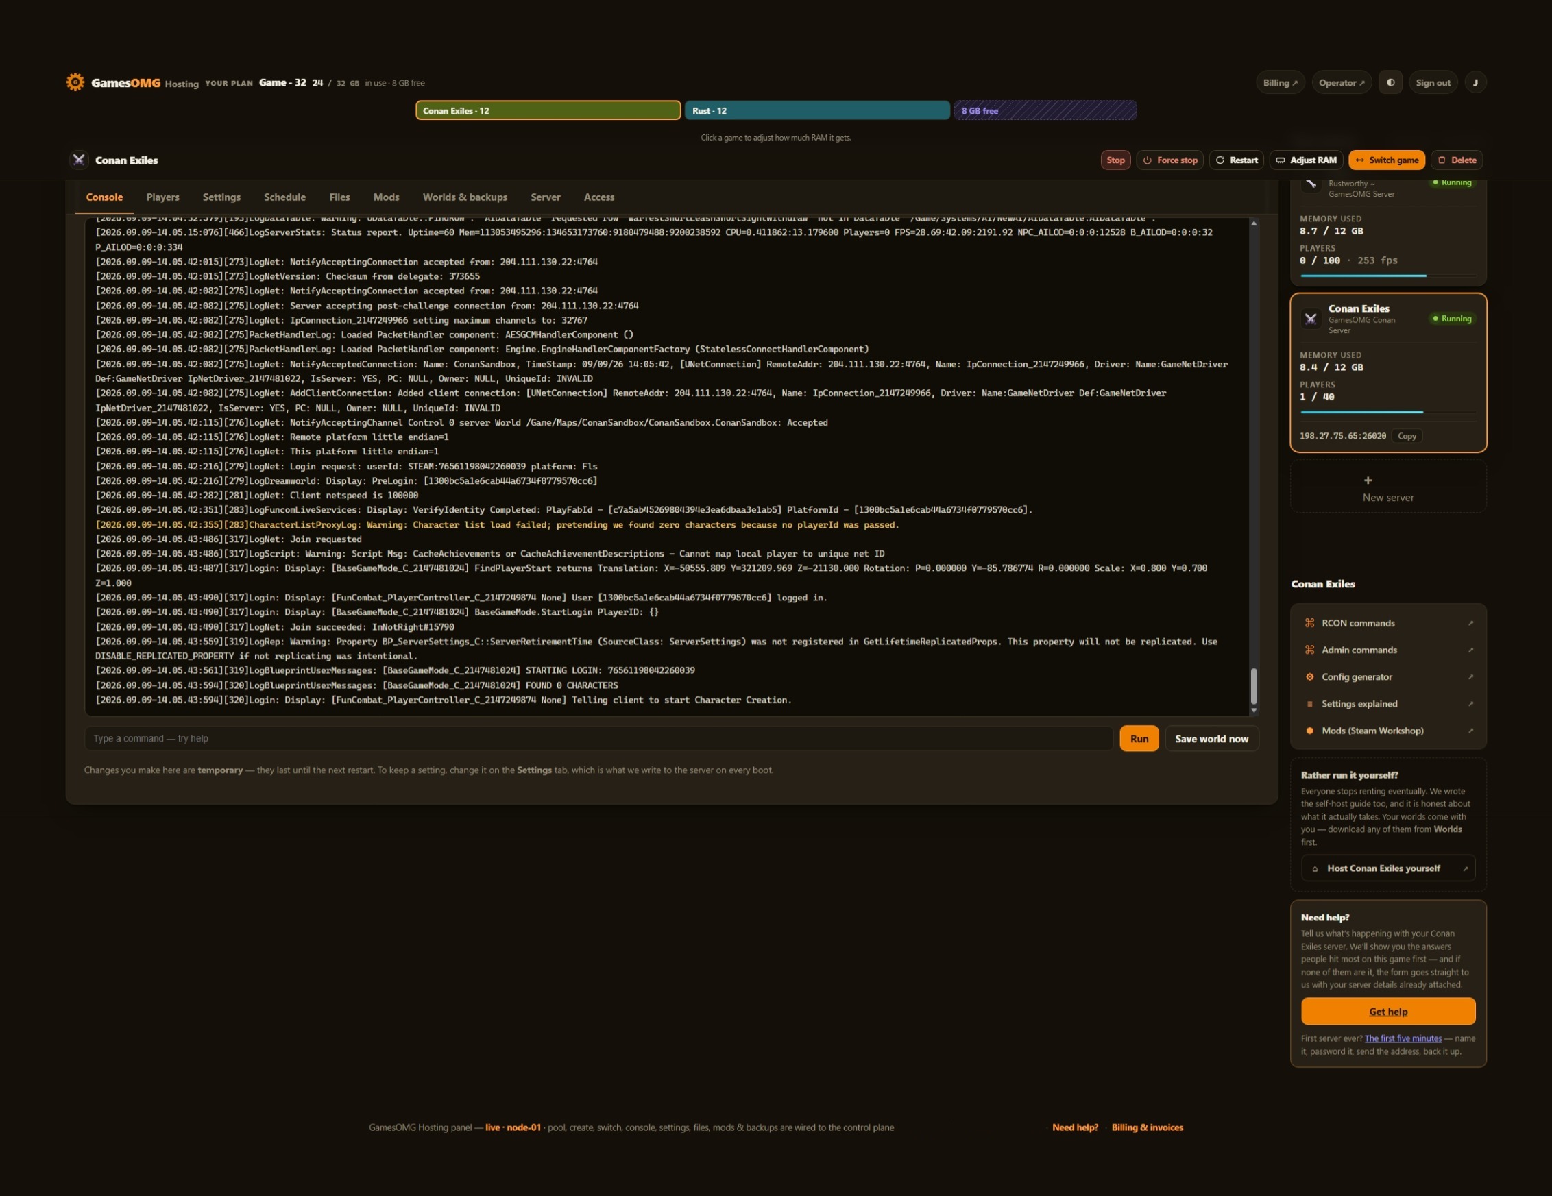This screenshot has width=1552, height=1196.
Task: Click Save world now
Action: tap(1211, 738)
